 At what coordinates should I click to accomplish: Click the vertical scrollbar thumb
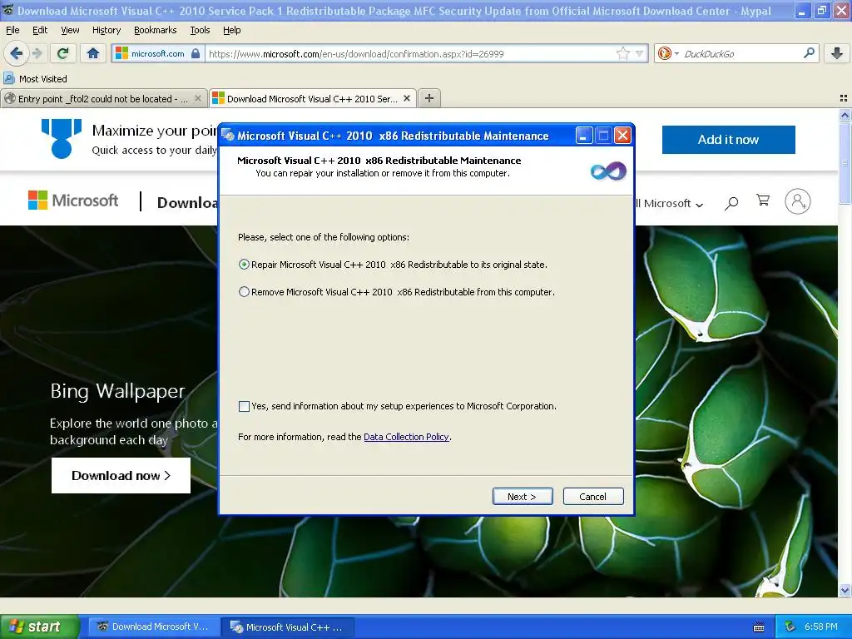845,163
